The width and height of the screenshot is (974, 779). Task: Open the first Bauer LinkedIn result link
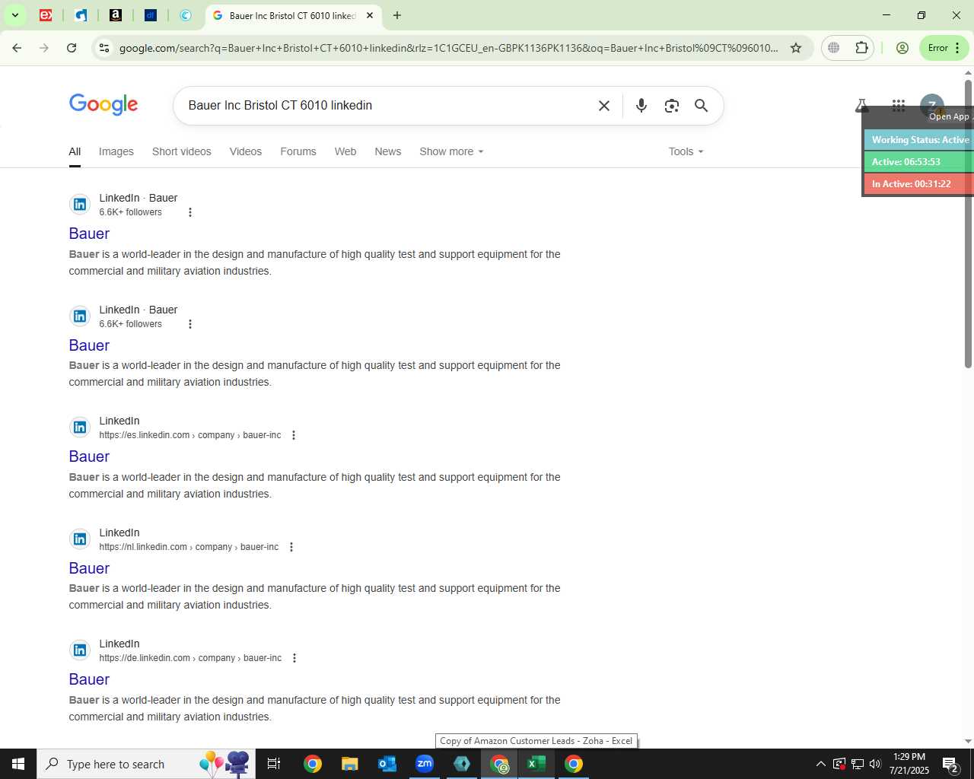pyautogui.click(x=89, y=234)
